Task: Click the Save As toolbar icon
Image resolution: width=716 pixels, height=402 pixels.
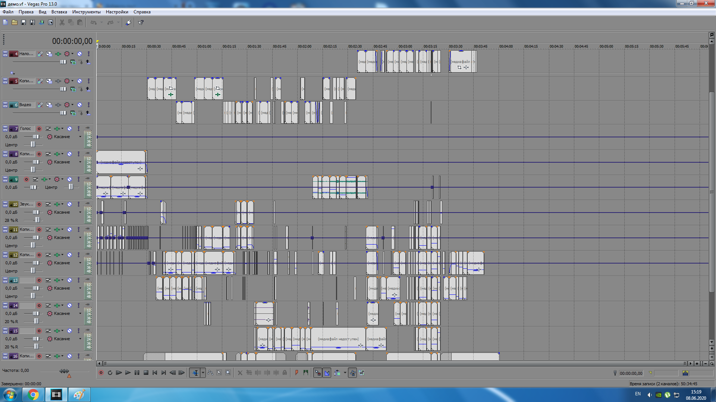Action: coord(32,22)
